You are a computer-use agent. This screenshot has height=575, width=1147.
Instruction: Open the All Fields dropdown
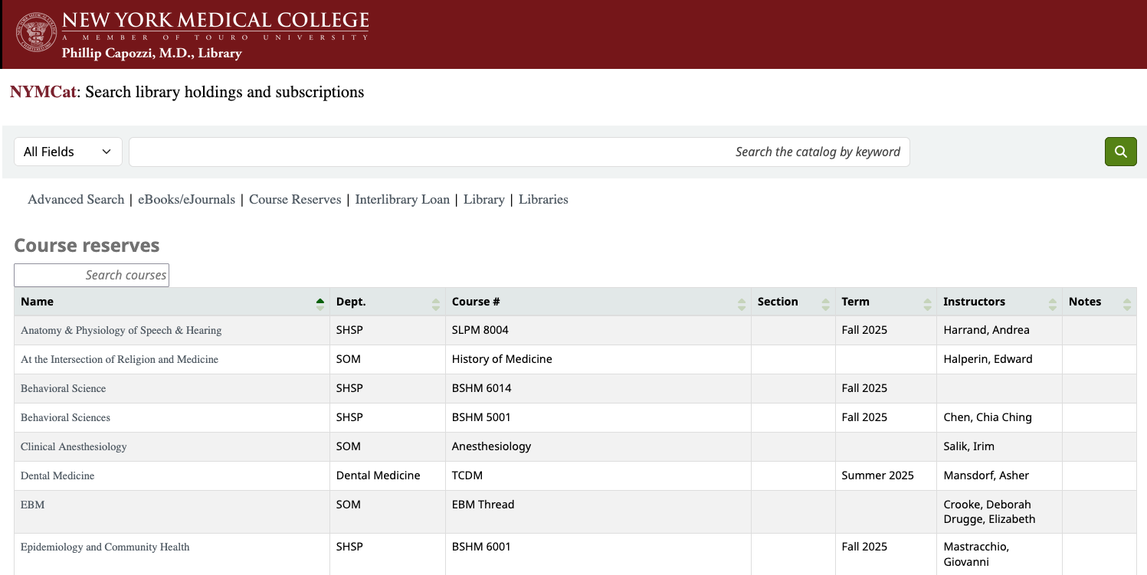(x=68, y=152)
